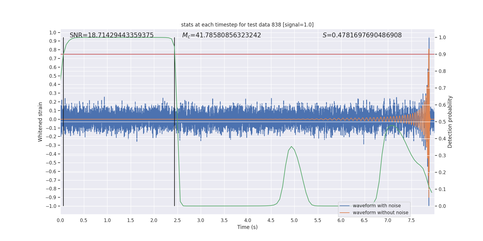
Task: Select the 0.2 tick on the Detection probability axis
Action: point(442,173)
